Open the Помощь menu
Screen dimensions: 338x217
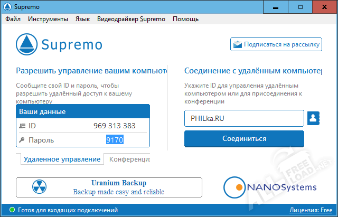click(x=185, y=19)
